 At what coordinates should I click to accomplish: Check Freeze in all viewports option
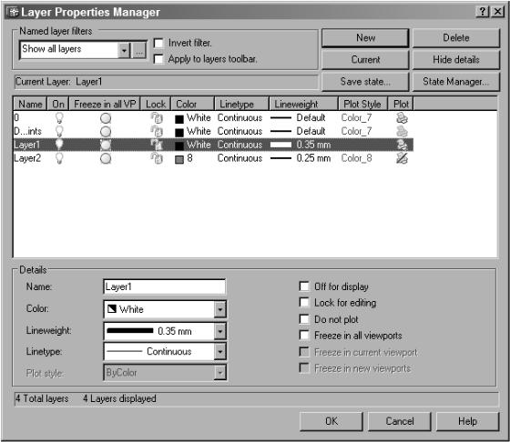[304, 335]
